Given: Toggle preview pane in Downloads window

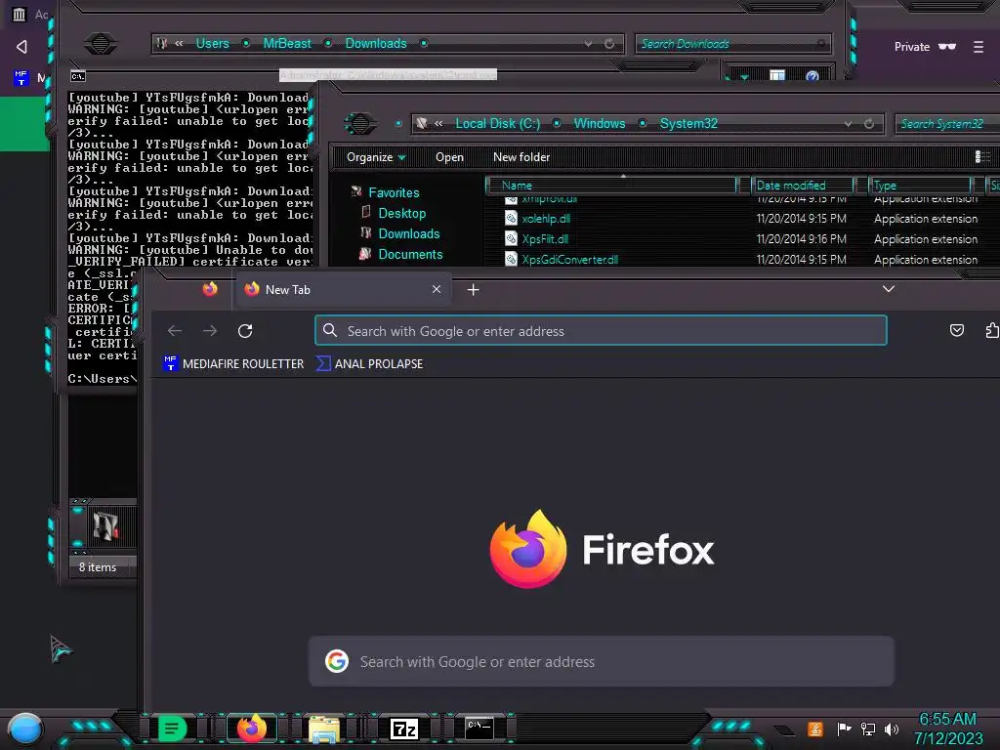Looking at the screenshot, I should [x=776, y=76].
